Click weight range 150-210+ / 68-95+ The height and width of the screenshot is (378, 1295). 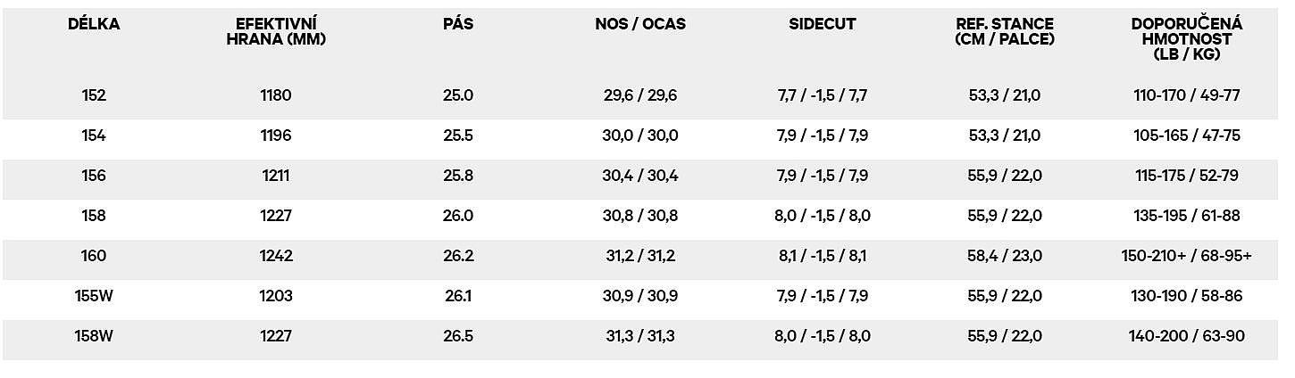1186,256
